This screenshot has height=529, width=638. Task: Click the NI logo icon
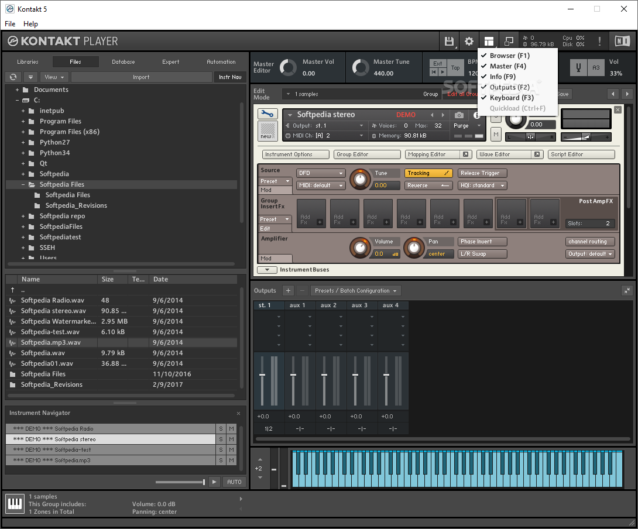pos(622,41)
